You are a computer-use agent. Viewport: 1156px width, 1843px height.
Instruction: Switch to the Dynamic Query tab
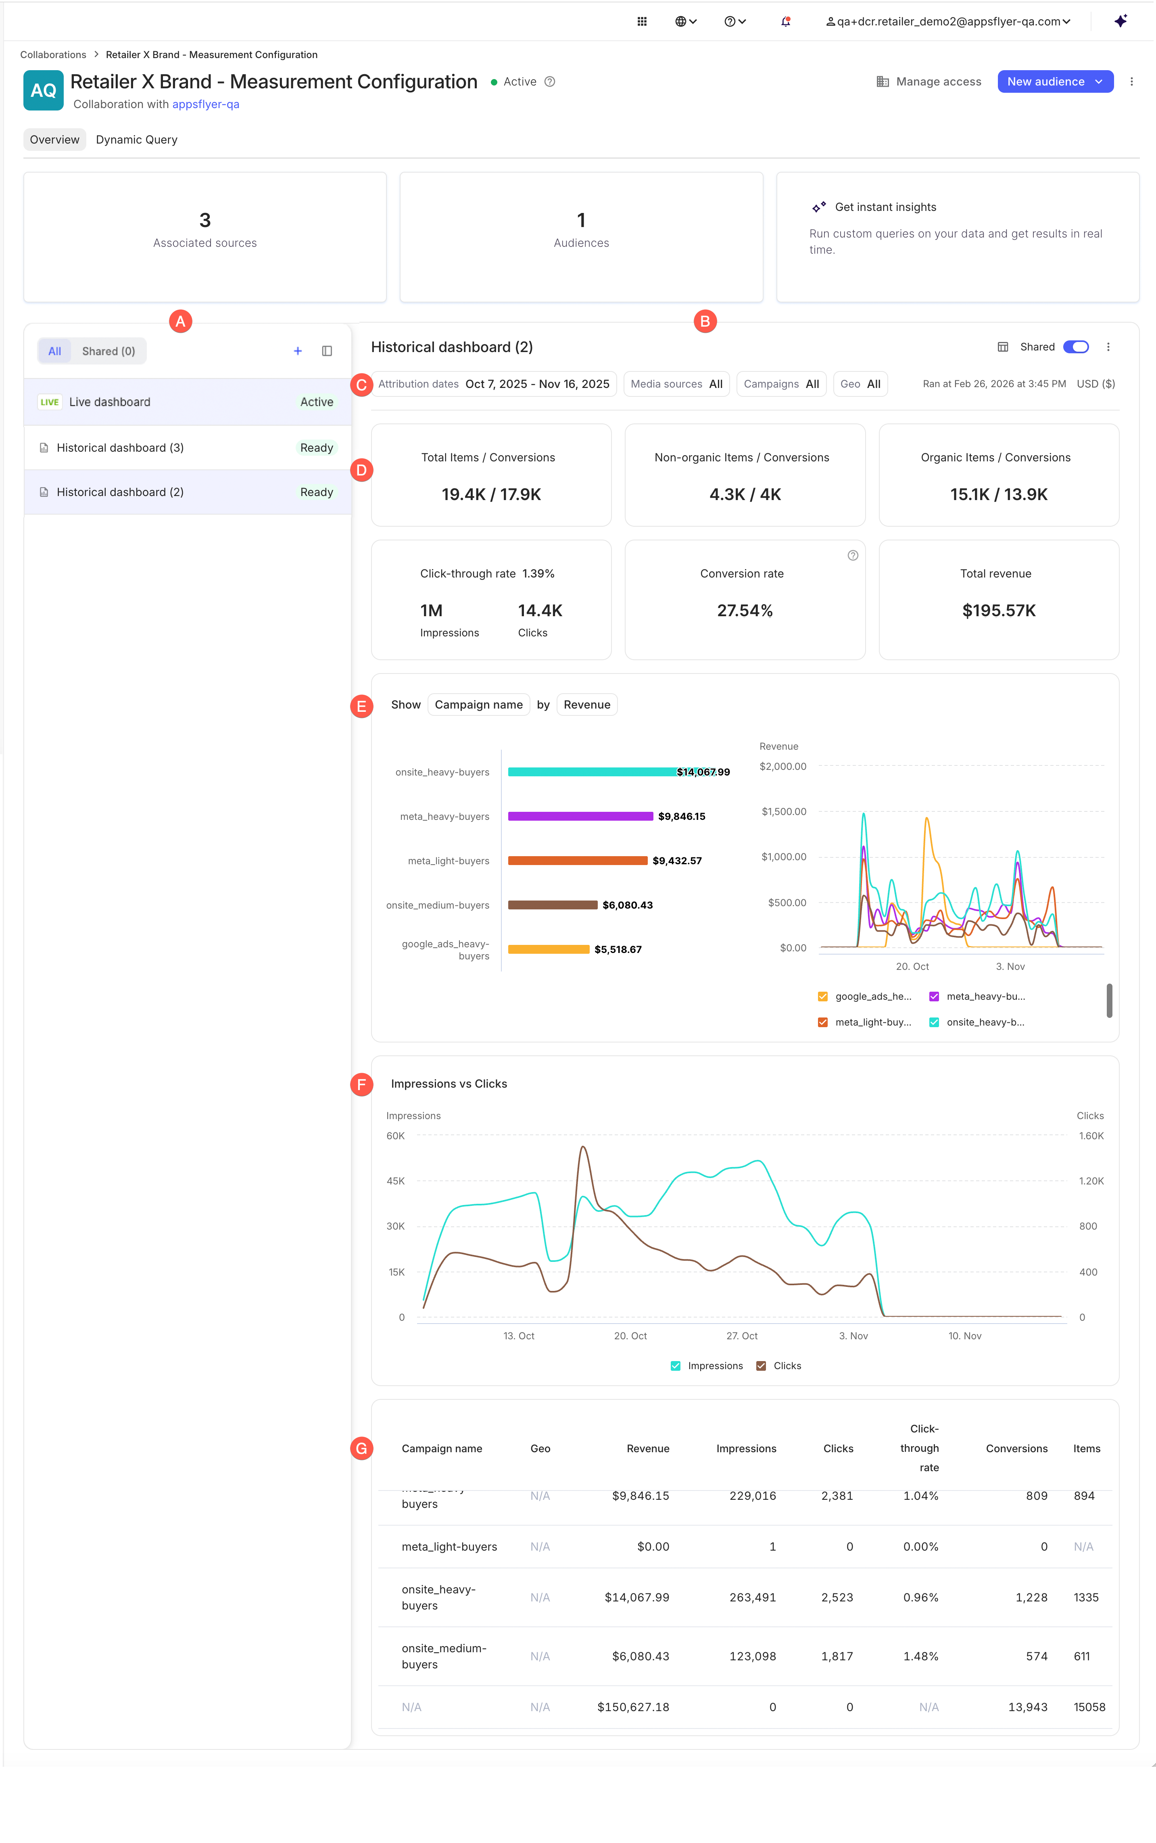tap(136, 140)
